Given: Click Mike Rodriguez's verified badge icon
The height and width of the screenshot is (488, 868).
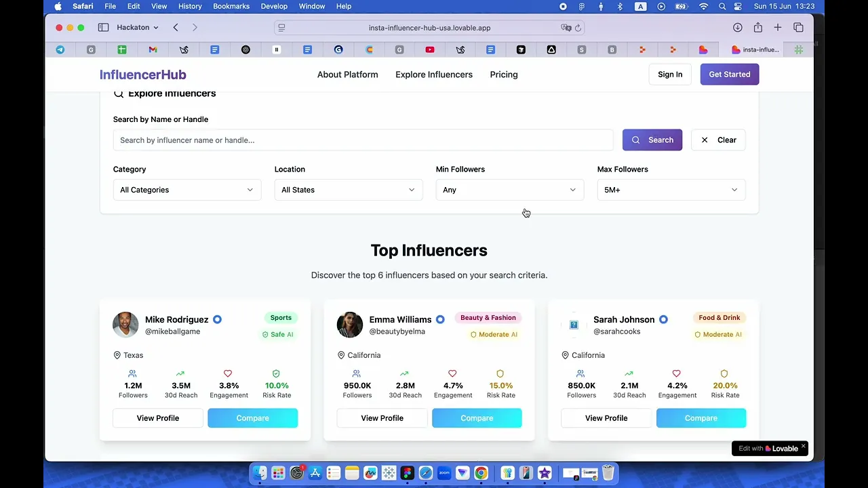Looking at the screenshot, I should (217, 319).
